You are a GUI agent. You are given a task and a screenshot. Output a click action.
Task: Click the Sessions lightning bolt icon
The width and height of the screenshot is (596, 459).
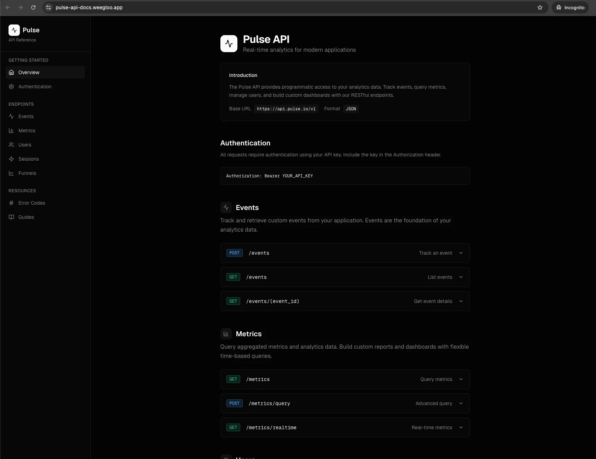click(11, 159)
